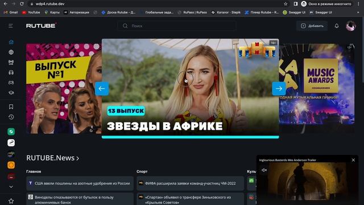The height and width of the screenshot is (205, 364).
Task: Open Доска Rutube bookmark
Action: 119,13
